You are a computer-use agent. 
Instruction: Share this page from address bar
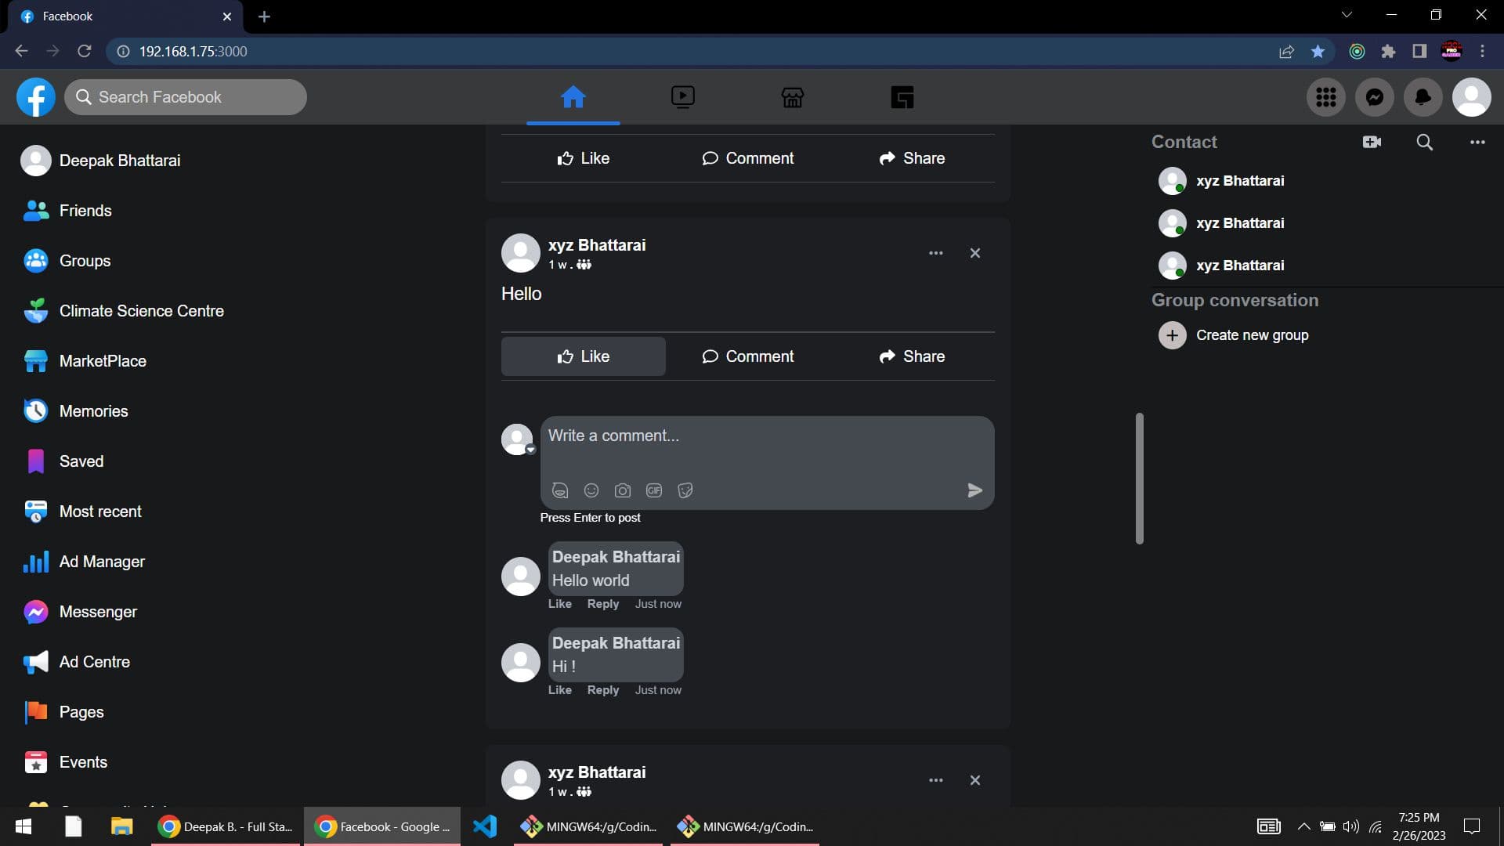coord(1286,51)
